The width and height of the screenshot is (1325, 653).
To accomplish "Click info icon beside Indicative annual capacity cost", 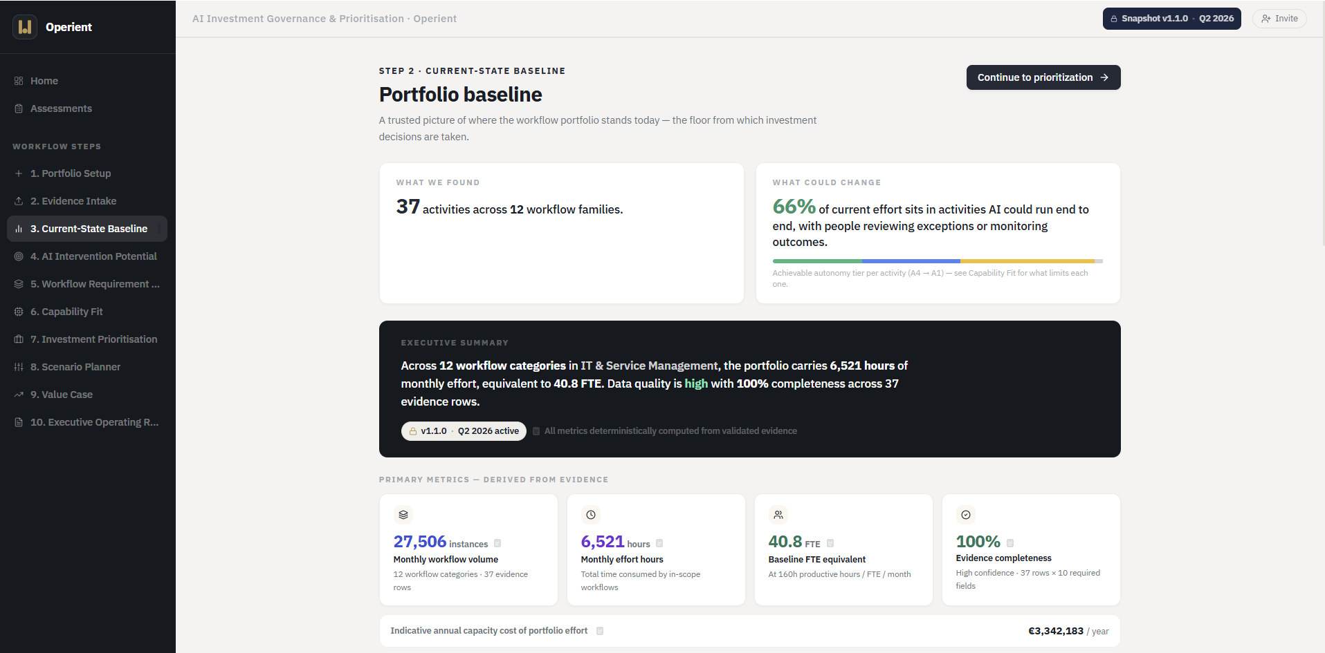I will tap(600, 631).
